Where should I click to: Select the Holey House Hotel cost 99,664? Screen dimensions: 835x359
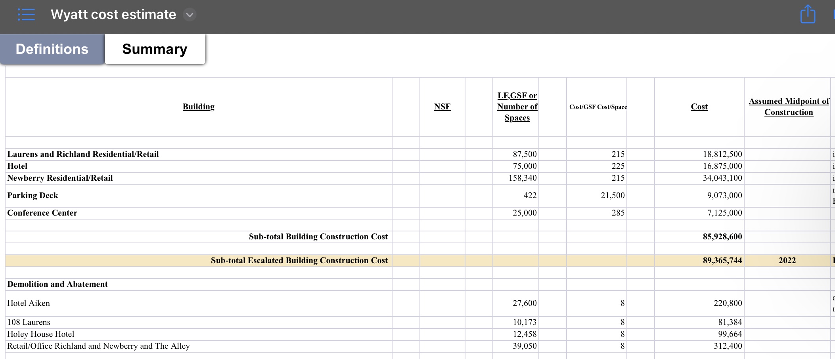click(730, 334)
